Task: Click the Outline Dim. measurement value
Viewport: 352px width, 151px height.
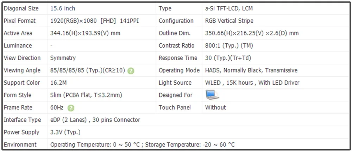Action: tap(252, 33)
